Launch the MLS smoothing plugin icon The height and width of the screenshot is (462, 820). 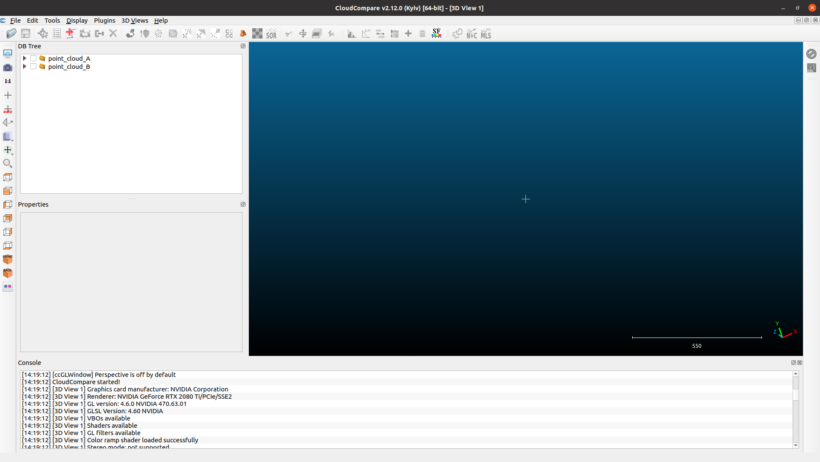[x=486, y=33]
